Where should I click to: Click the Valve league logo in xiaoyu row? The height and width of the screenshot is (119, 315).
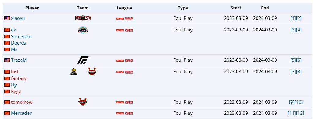pyautogui.click(x=120, y=19)
